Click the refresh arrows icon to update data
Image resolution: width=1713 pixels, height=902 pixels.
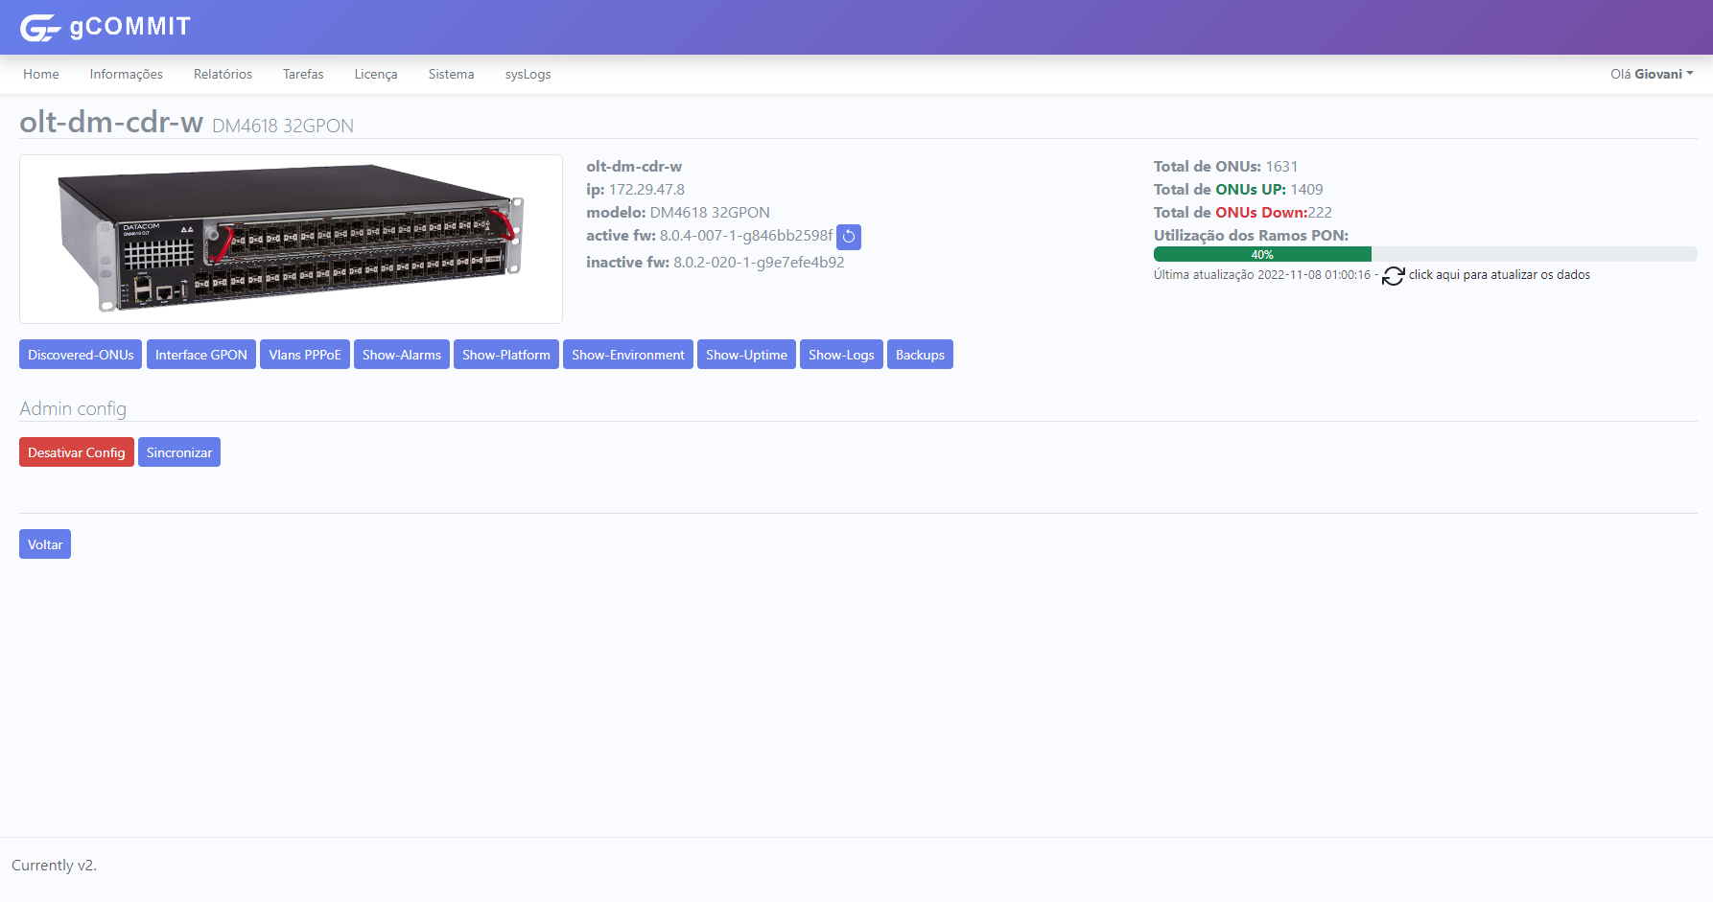pos(1393,276)
